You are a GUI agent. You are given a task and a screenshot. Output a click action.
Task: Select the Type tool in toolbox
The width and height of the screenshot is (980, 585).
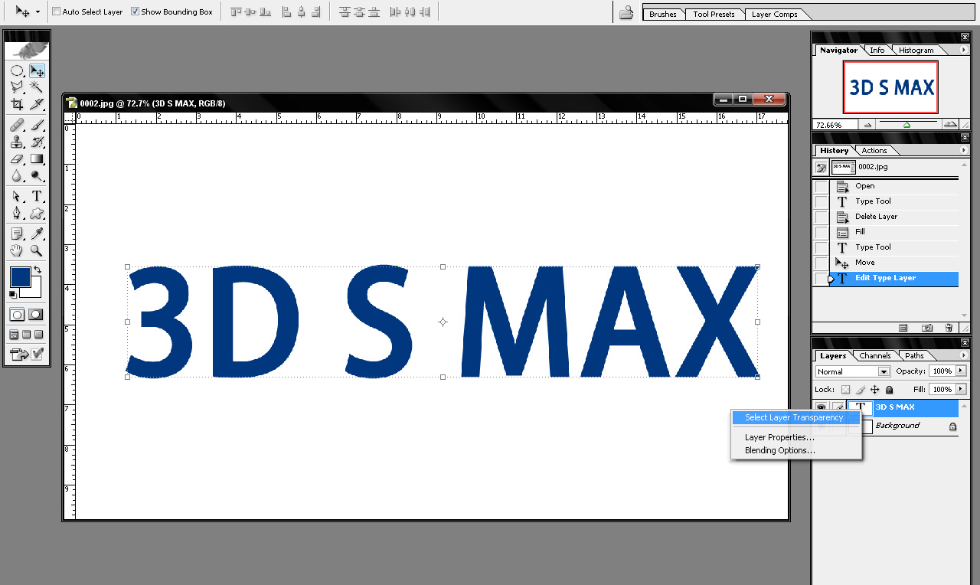click(x=36, y=196)
